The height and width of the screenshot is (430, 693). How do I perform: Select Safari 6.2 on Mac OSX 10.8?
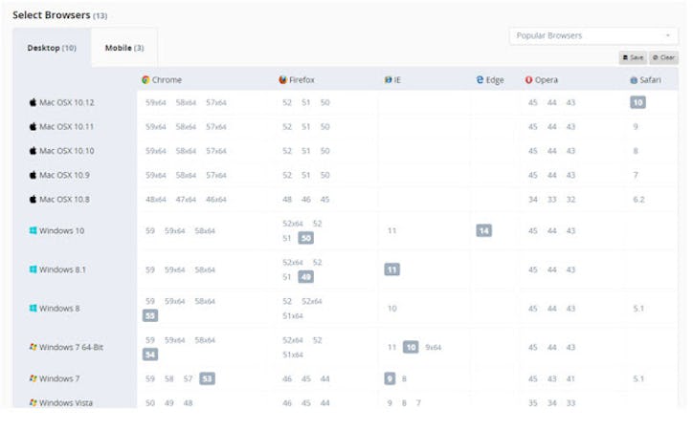tap(638, 200)
